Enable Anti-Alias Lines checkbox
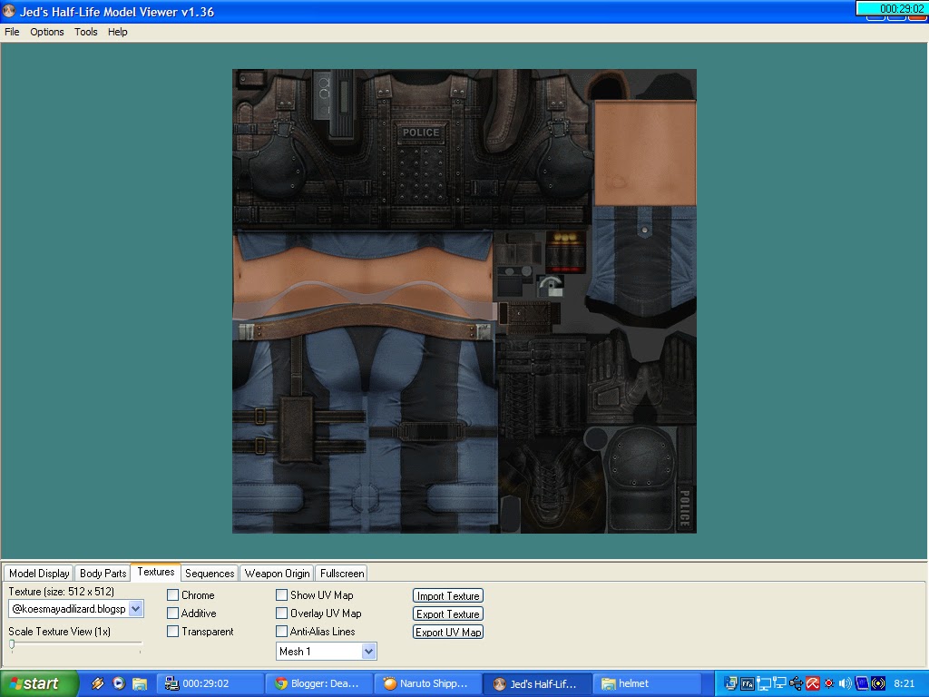Screen dimensions: 929x697 click(281, 632)
